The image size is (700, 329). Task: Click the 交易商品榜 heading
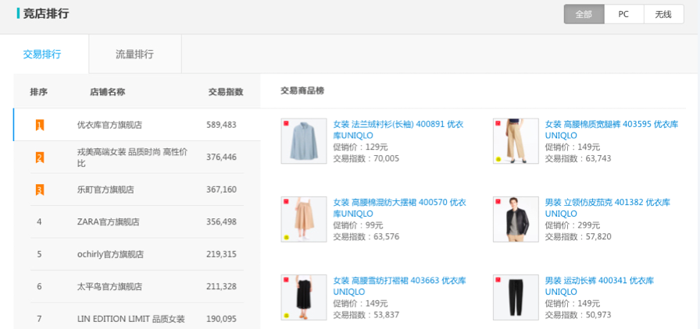pyautogui.click(x=302, y=91)
